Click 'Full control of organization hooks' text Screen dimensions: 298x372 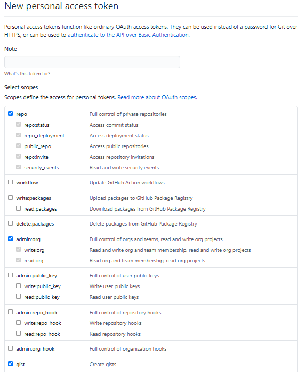coord(128,348)
